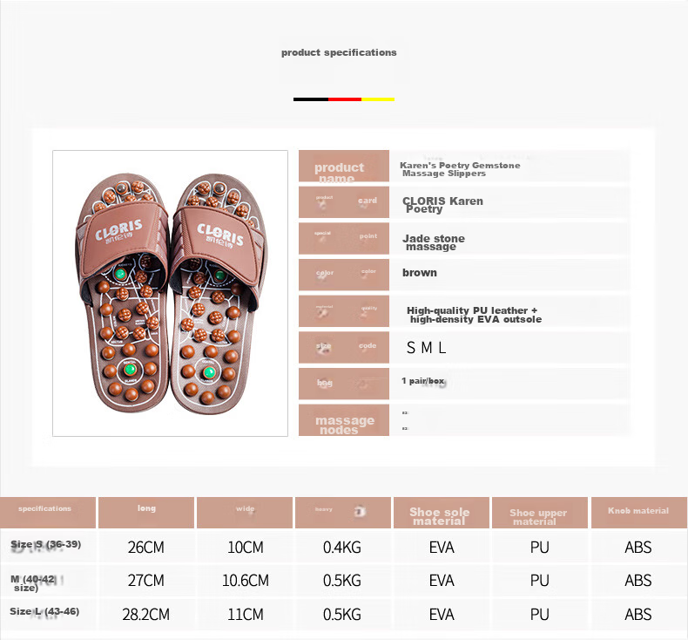The height and width of the screenshot is (640, 688).
Task: Click the 'wide' column header
Action: pos(245,513)
